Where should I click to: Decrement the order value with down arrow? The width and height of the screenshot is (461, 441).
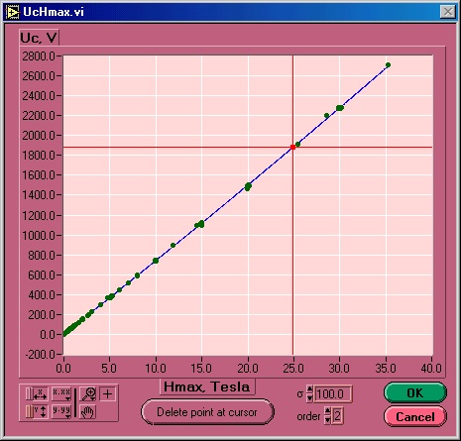327,420
